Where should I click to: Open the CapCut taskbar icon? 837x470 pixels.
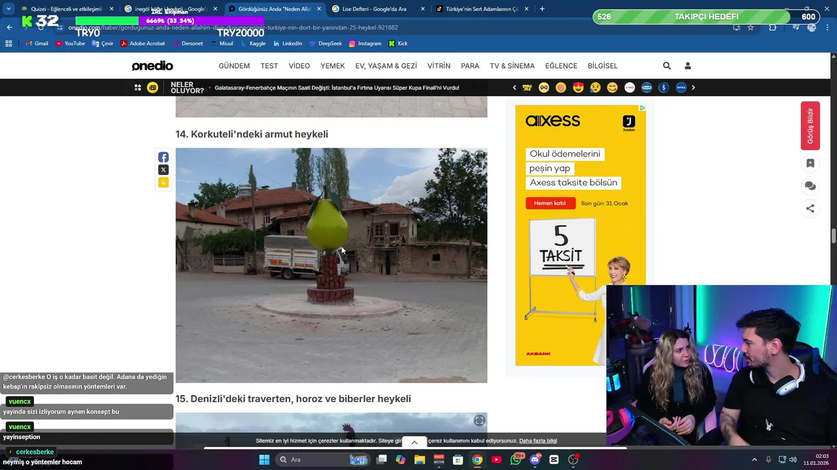pyautogui.click(x=555, y=460)
